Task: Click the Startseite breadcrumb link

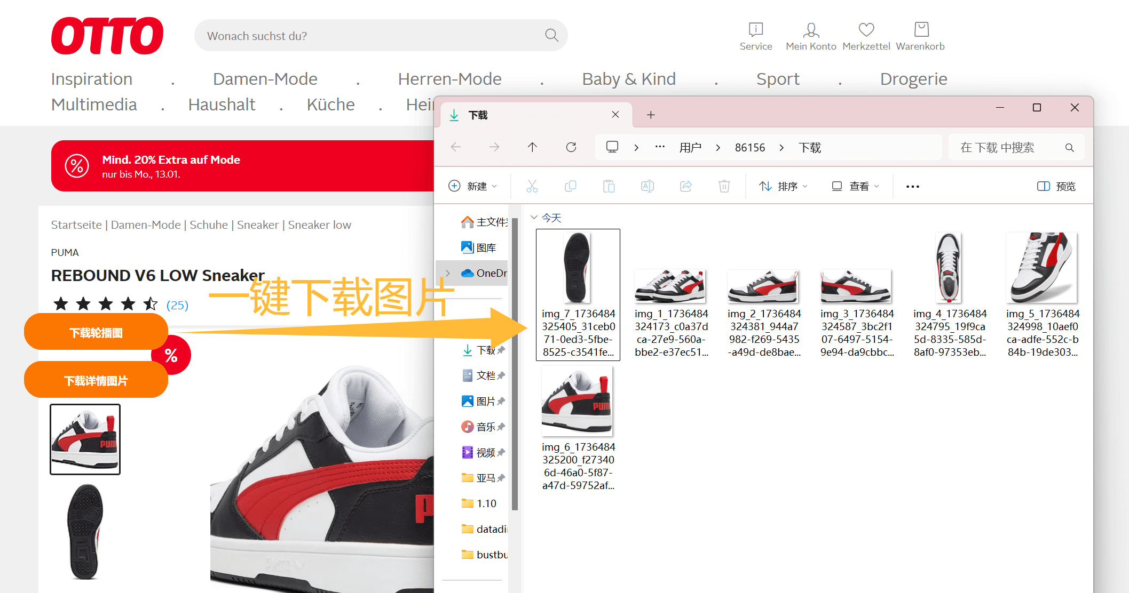Action: pos(76,225)
